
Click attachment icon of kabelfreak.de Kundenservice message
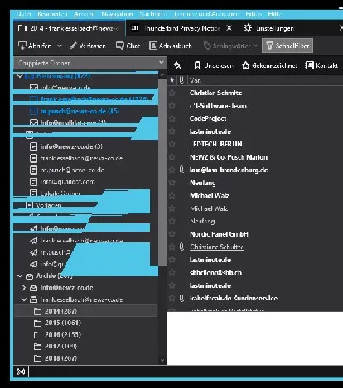point(181,298)
